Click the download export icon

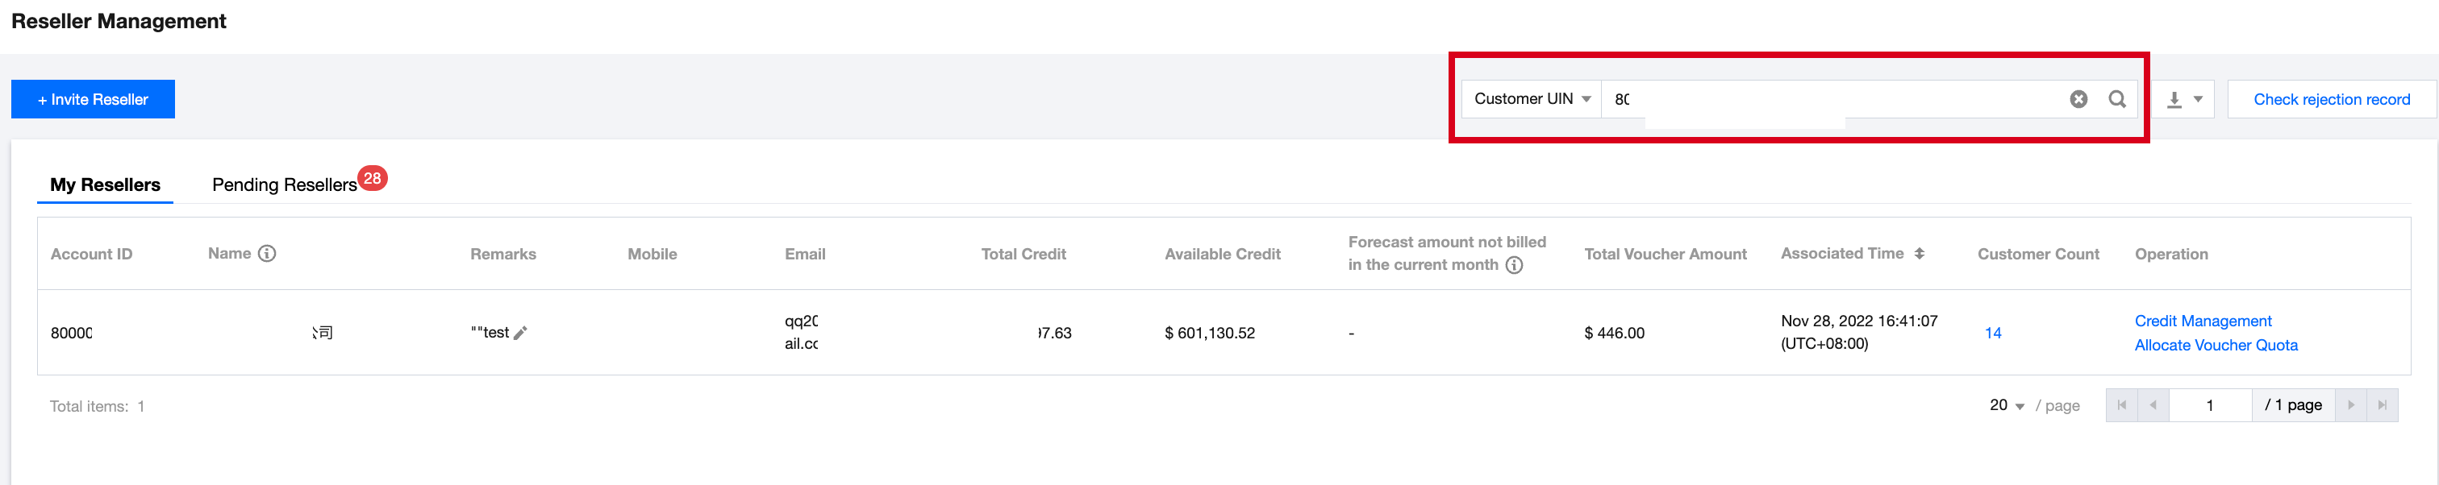click(x=2174, y=99)
